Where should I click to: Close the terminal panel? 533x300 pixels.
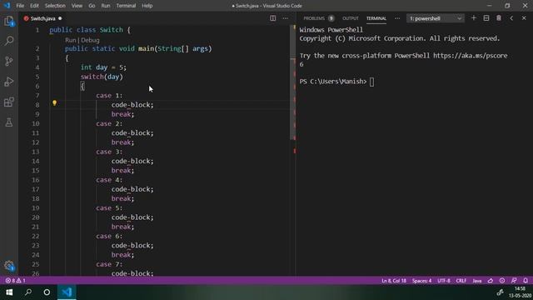[524, 18]
